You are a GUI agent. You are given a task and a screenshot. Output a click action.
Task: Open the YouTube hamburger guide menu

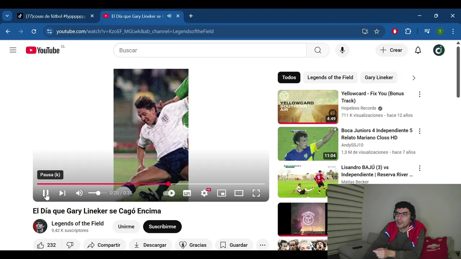point(13,50)
